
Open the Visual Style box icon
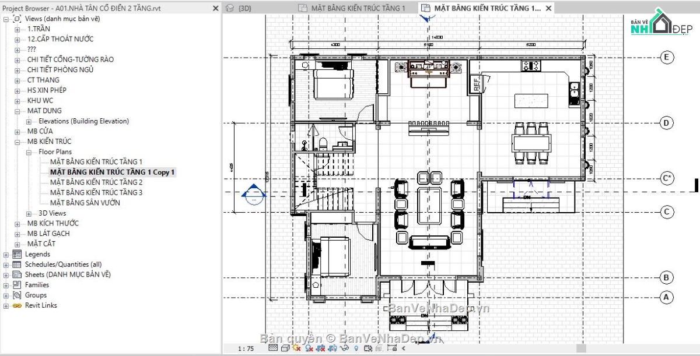point(285,348)
